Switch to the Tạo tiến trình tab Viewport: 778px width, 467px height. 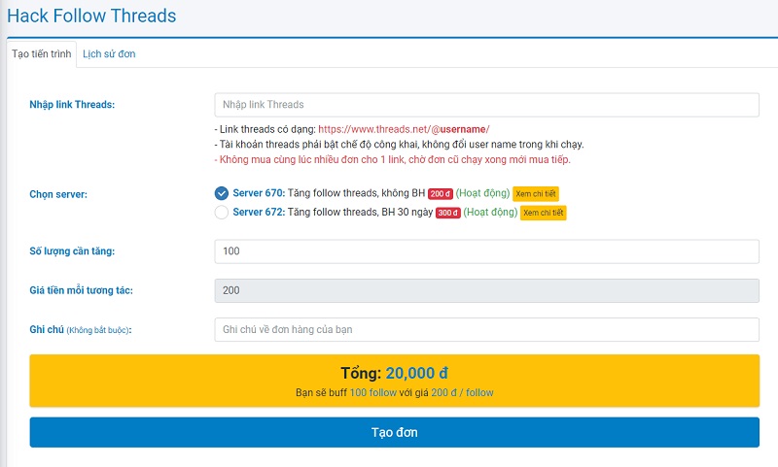[42, 54]
